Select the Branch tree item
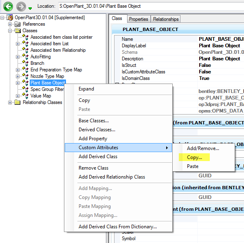Image resolution: width=244 pixels, height=243 pixels. click(x=37, y=63)
